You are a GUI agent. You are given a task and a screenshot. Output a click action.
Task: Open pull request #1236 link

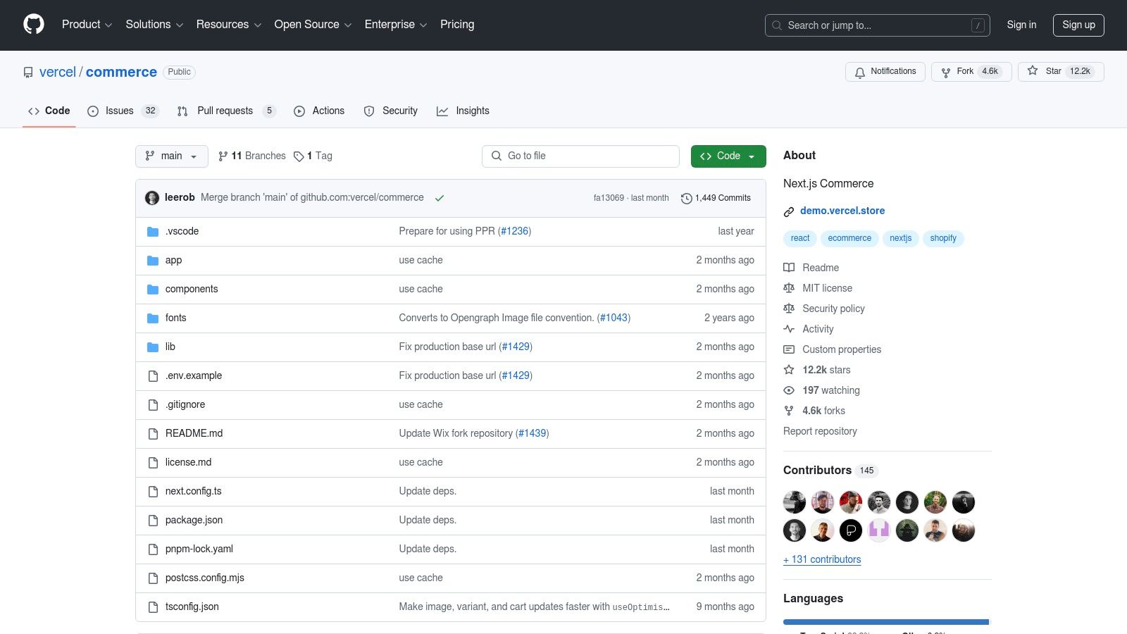tap(514, 231)
